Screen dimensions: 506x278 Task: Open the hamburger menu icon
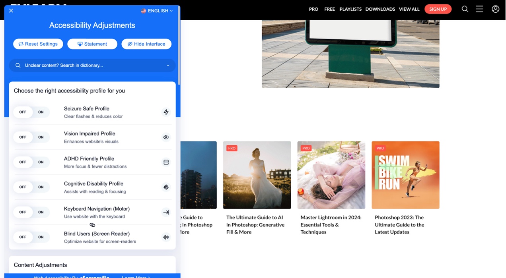[479, 9]
